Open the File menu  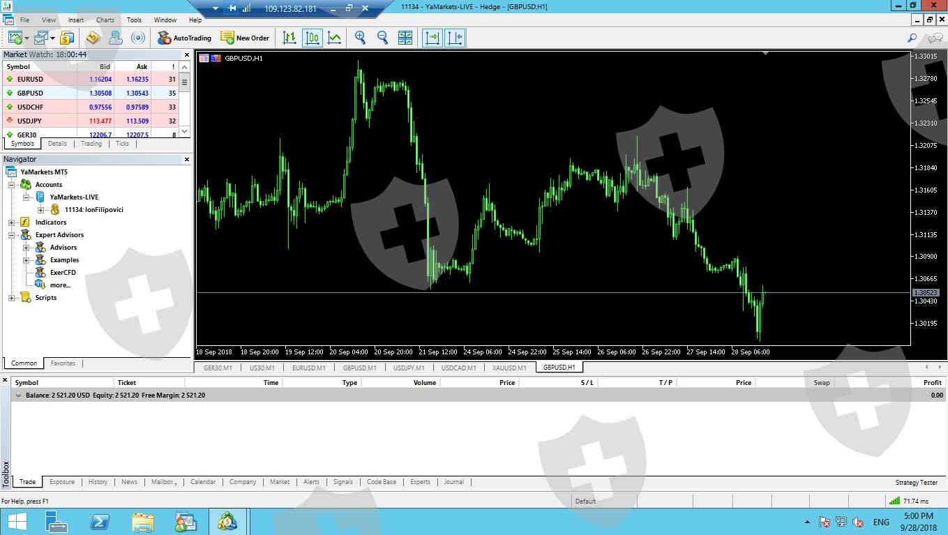coord(24,20)
